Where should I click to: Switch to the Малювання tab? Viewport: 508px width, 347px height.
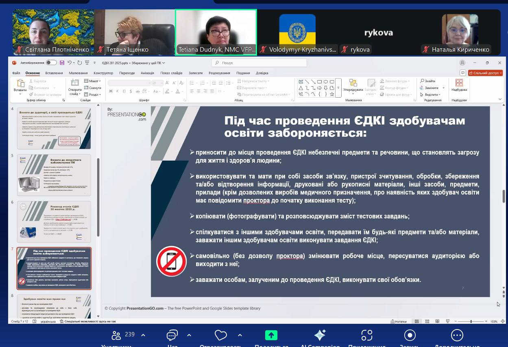coord(78,73)
